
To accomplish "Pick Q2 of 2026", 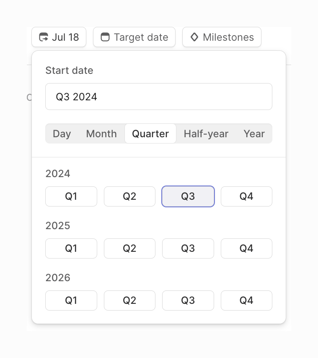I will point(129,300).
